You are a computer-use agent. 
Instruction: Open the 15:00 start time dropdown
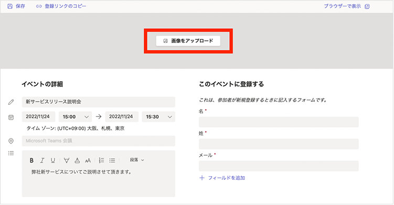[x=75, y=116]
